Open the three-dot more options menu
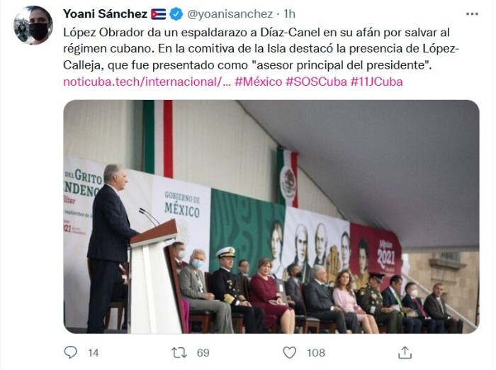 pyautogui.click(x=472, y=13)
